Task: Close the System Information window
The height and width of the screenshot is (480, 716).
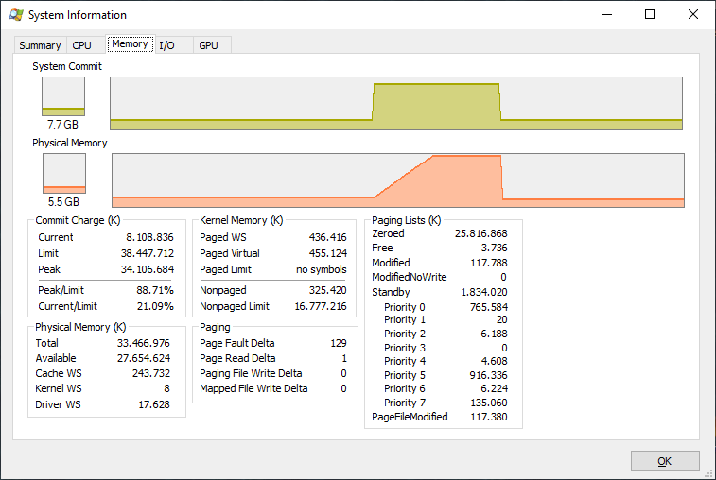Action: 692,14
